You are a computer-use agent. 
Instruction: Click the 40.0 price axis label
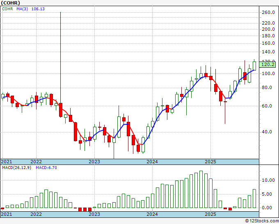click(267, 132)
